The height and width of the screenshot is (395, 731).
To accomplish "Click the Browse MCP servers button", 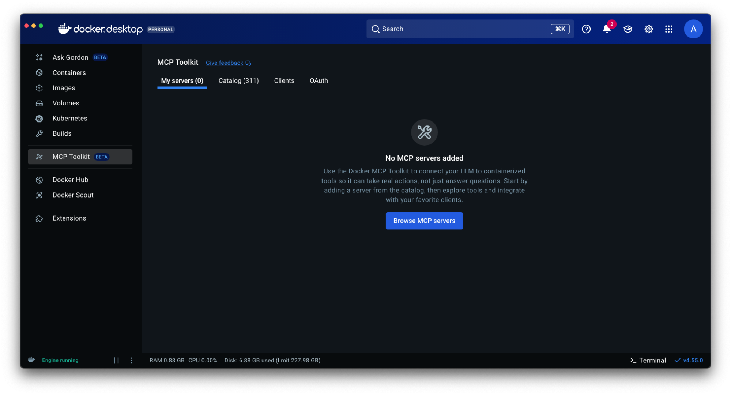I will click(424, 221).
